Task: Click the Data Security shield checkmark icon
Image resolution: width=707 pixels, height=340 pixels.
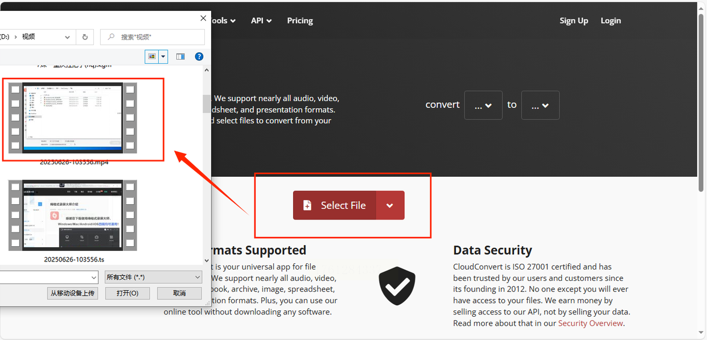Action: point(397,285)
